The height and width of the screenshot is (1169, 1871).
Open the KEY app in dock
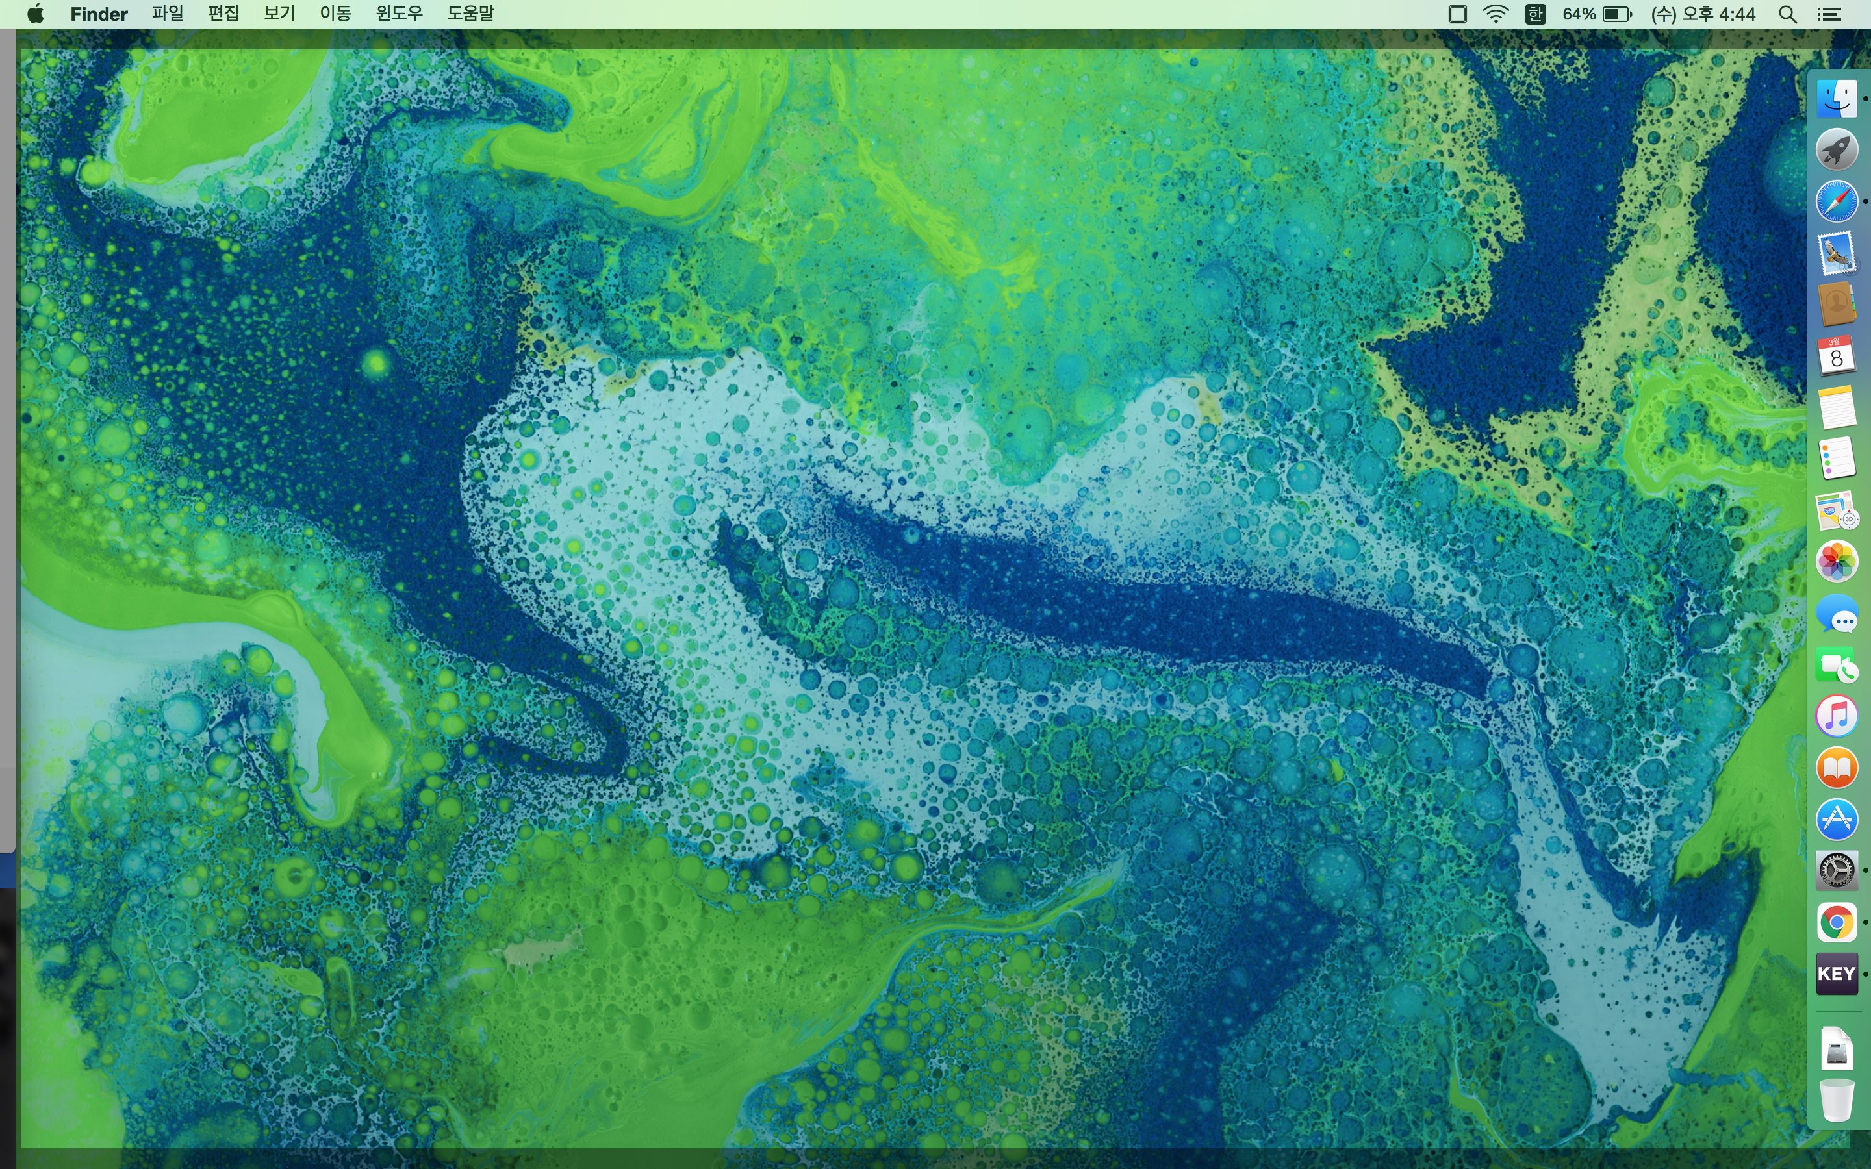(x=1836, y=974)
